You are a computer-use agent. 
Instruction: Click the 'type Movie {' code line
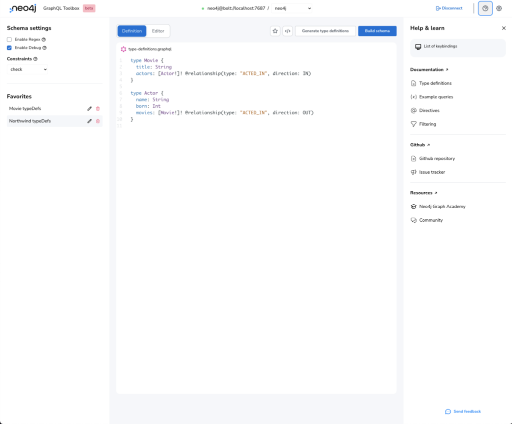click(147, 60)
